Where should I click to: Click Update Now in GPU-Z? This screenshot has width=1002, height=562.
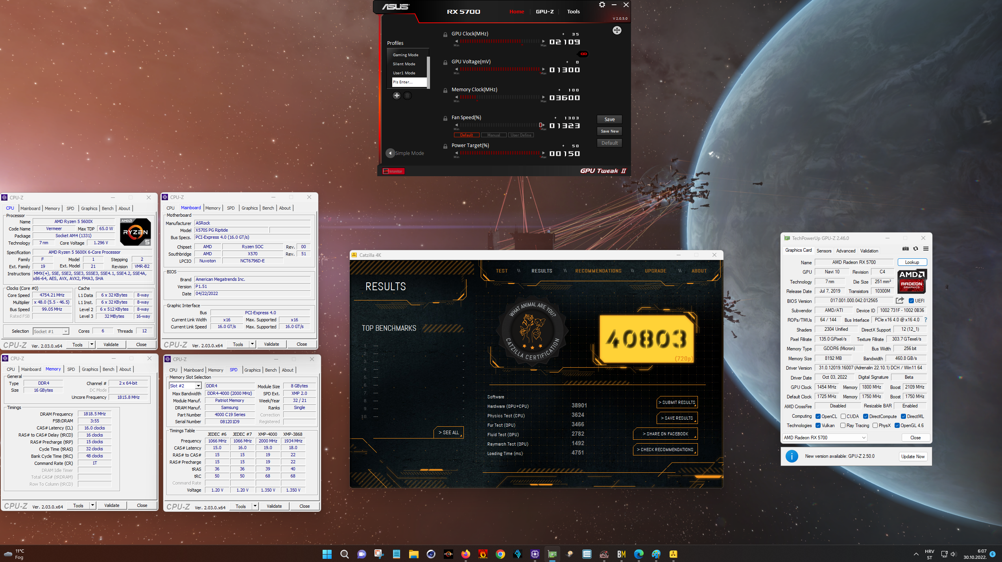click(913, 457)
